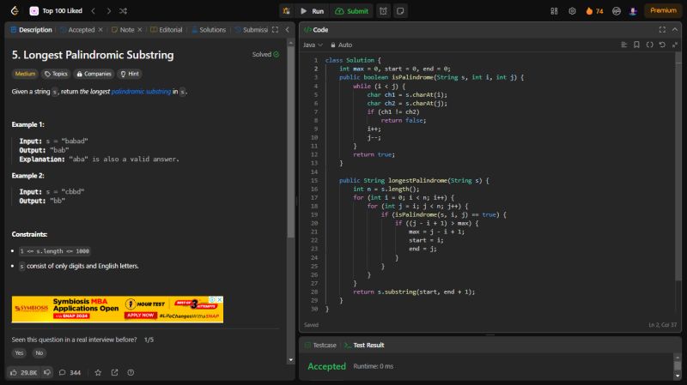Open the braces code snippet icon
The width and height of the screenshot is (687, 385).
click(x=649, y=45)
